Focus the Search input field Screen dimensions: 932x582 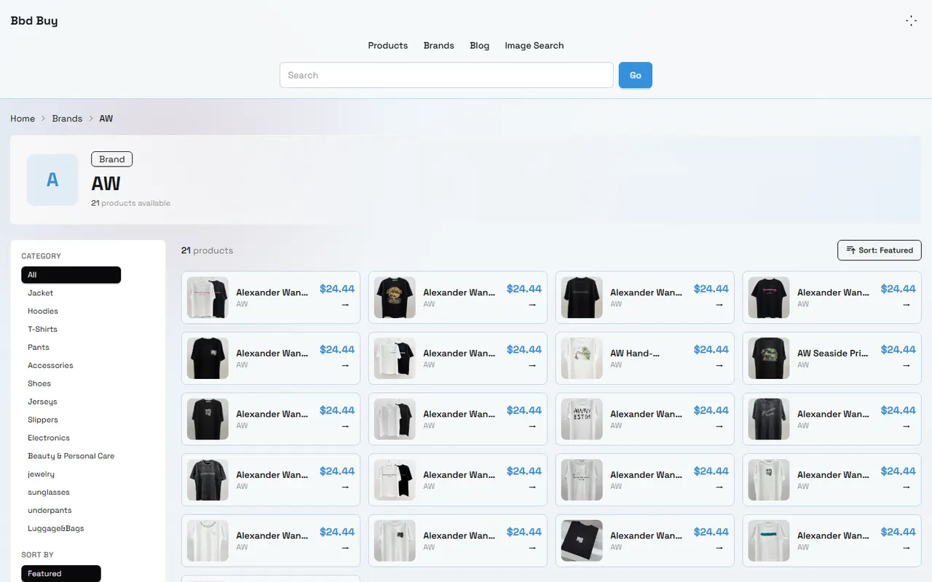point(446,75)
